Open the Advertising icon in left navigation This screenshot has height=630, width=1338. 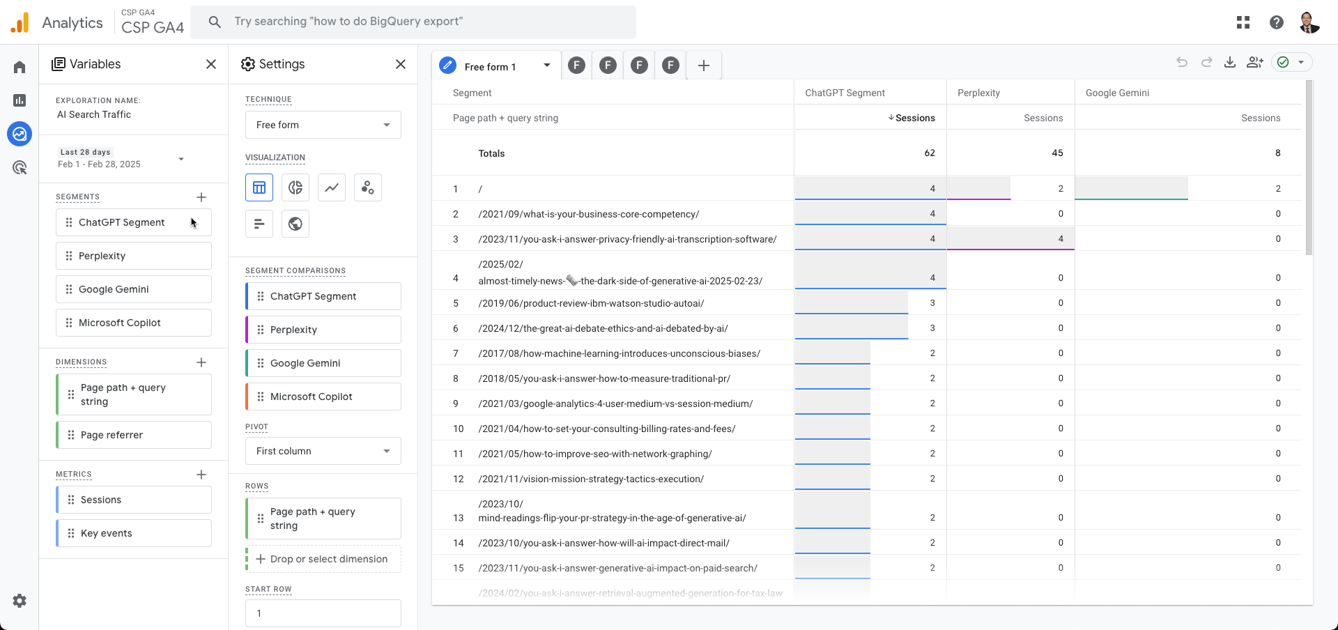pos(20,167)
